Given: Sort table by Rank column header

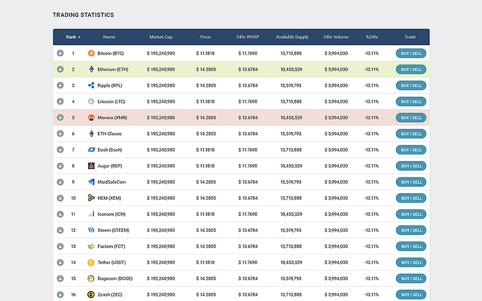Looking at the screenshot, I should click(x=73, y=37).
